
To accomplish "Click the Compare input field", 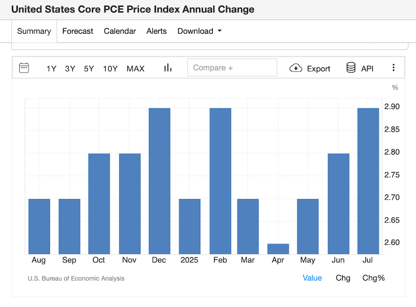I will coord(232,68).
